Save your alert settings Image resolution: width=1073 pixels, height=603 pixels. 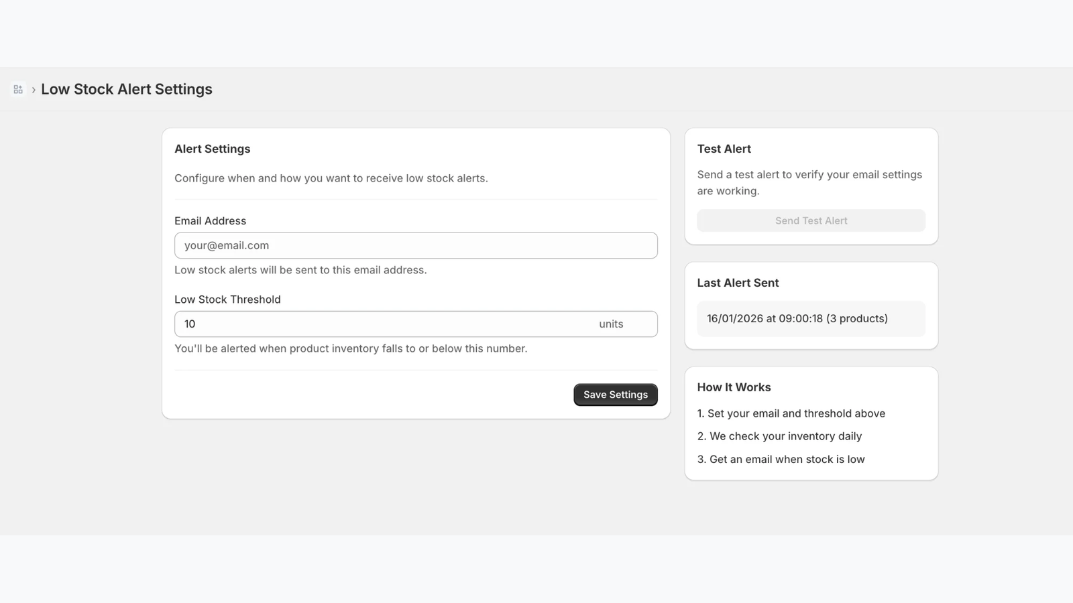click(615, 395)
